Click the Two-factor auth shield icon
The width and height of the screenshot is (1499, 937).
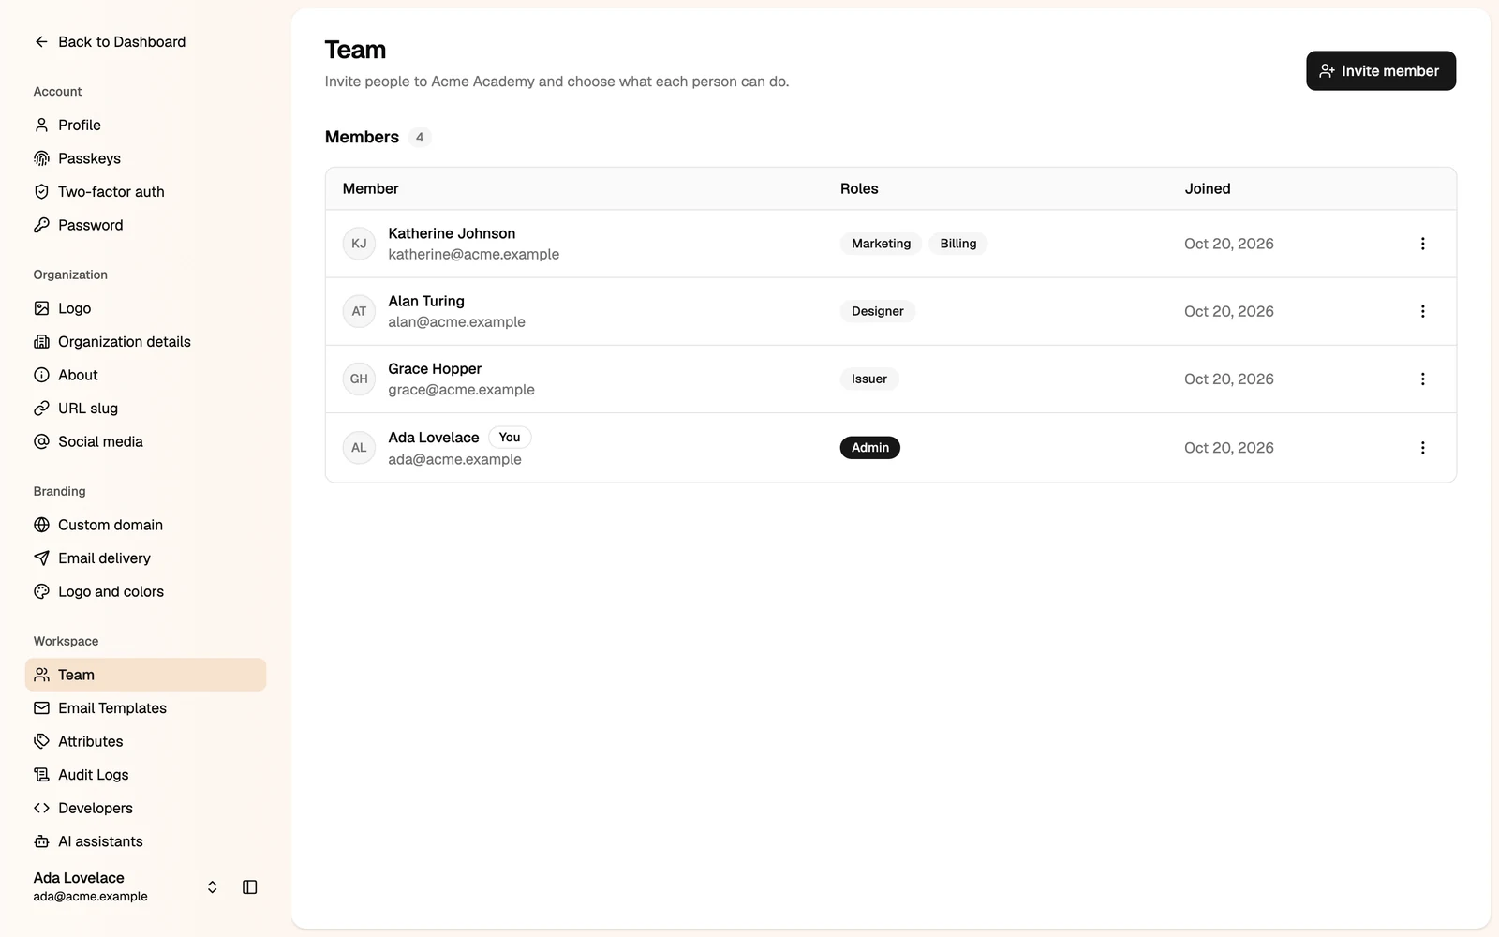pos(41,191)
